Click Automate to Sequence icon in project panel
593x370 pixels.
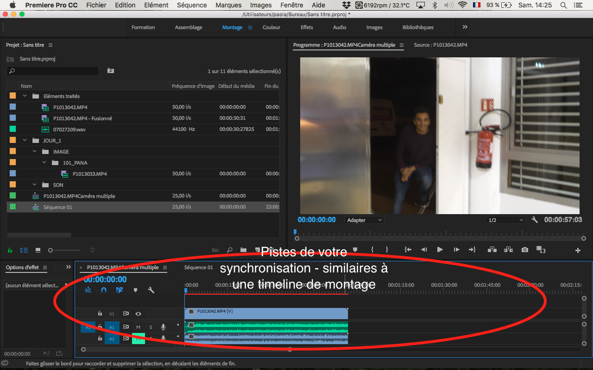point(215,250)
